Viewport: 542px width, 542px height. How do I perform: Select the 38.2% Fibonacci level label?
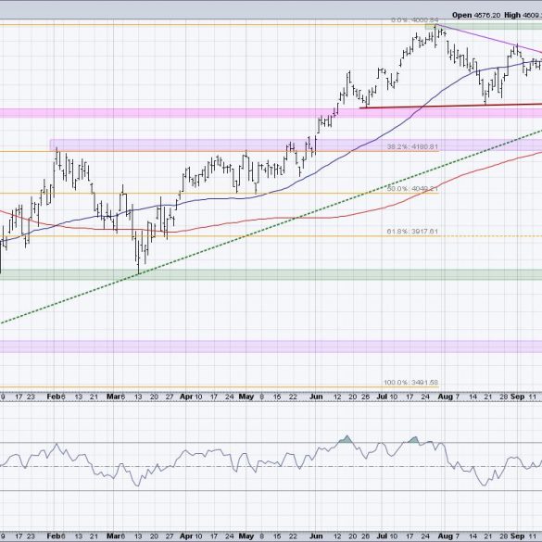point(412,147)
